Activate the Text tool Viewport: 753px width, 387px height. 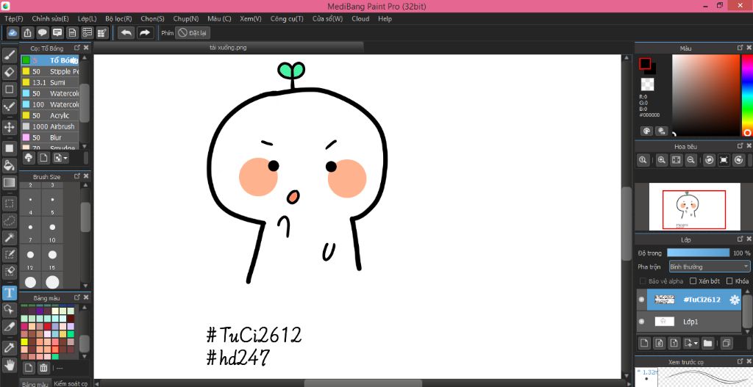[9, 292]
